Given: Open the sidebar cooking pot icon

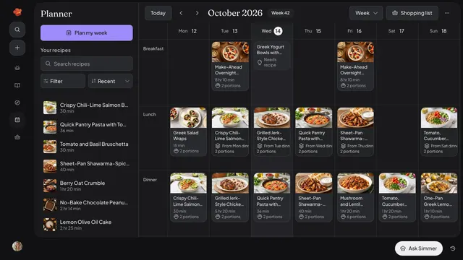Looking at the screenshot, I should (x=17, y=68).
